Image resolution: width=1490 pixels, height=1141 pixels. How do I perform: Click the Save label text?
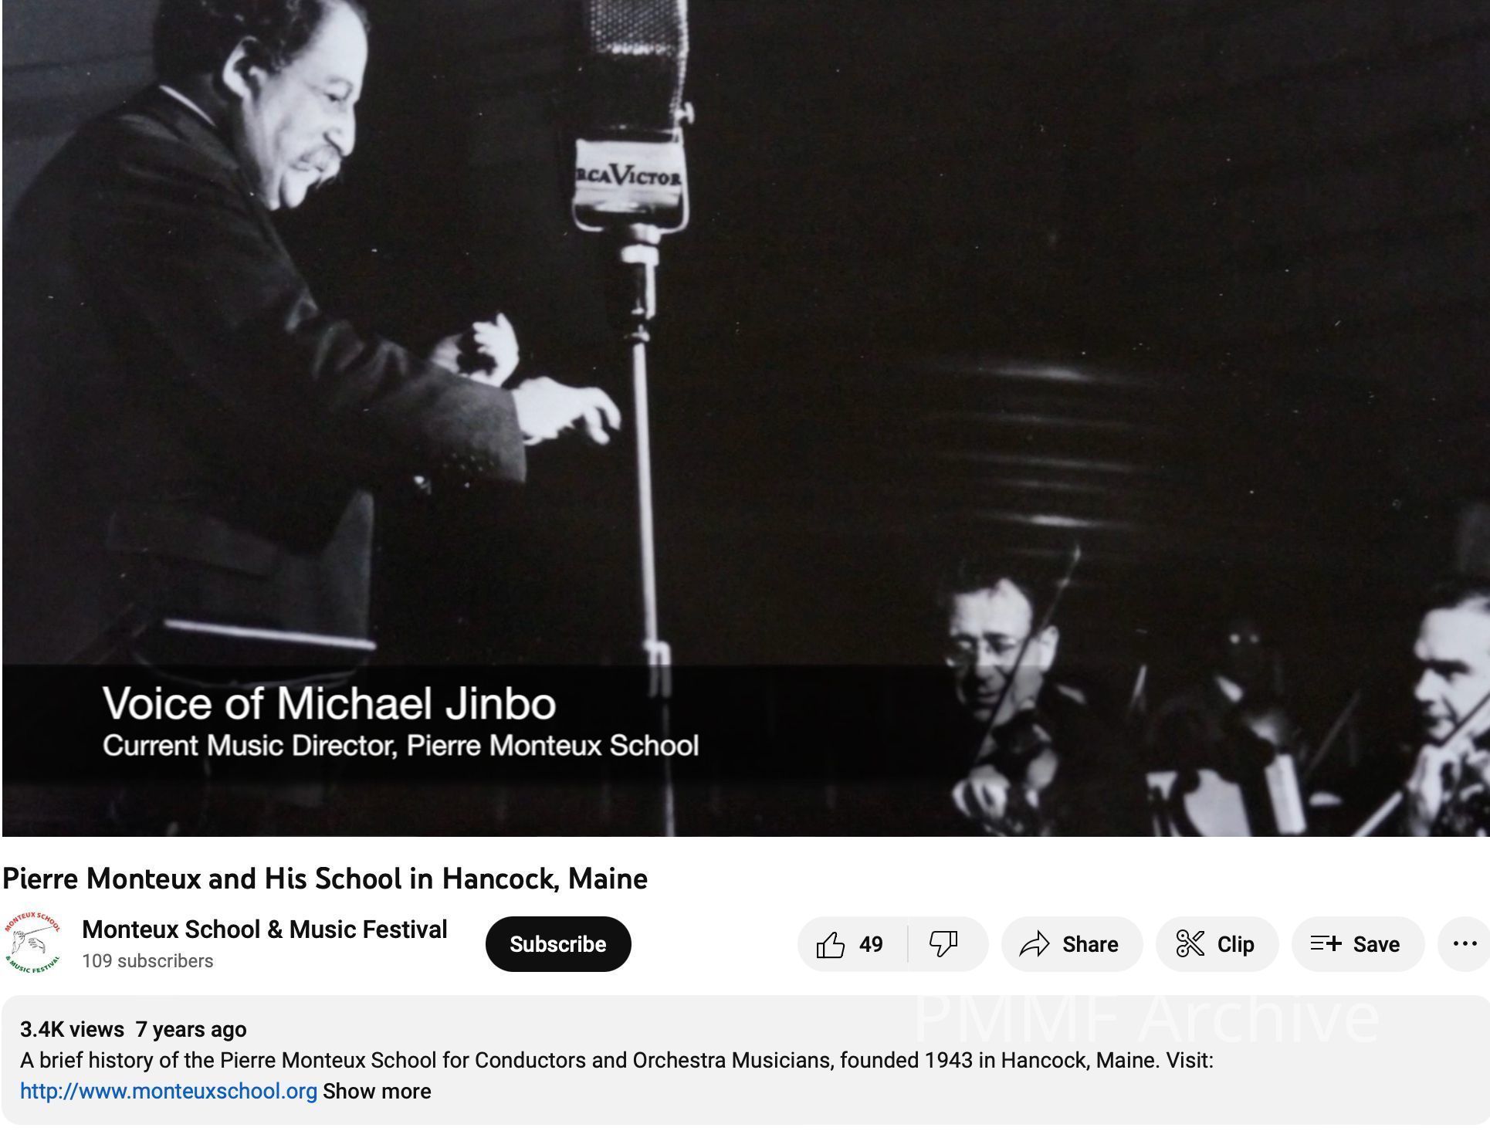pos(1377,944)
